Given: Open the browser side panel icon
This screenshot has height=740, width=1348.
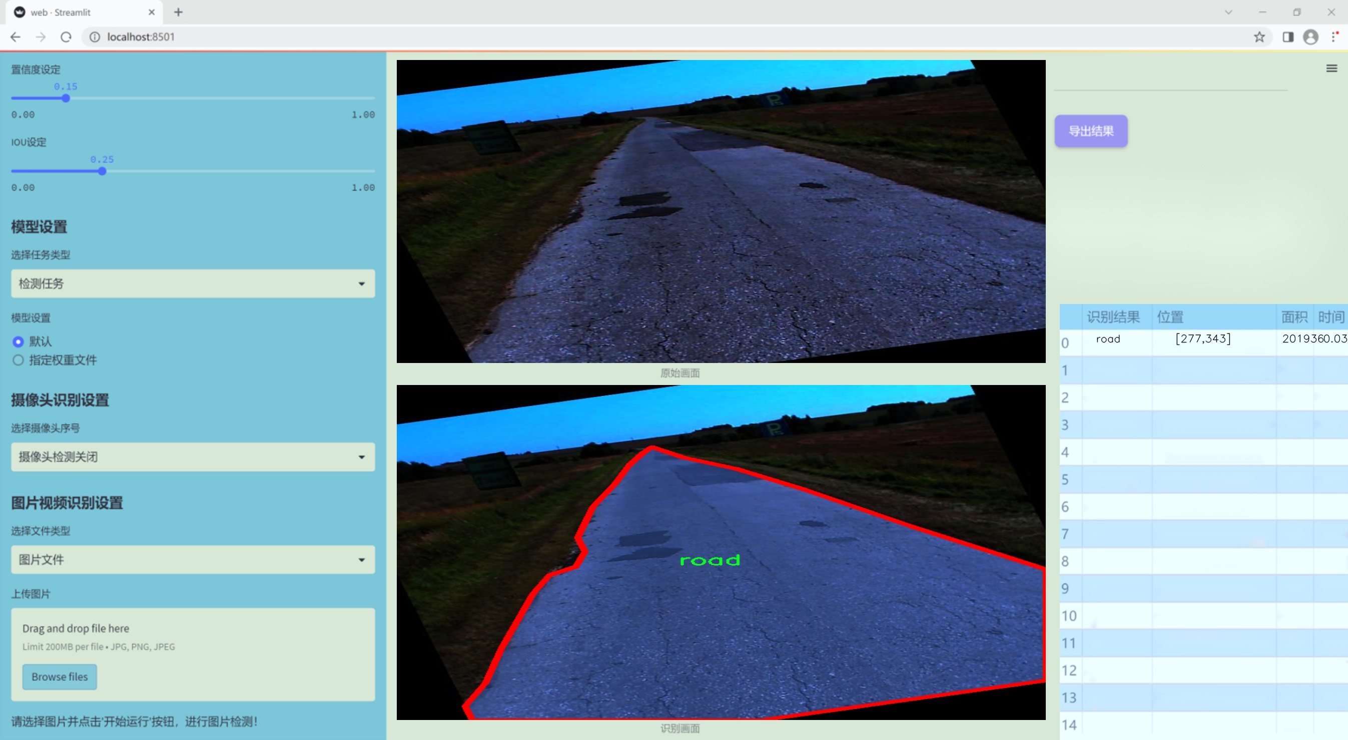Looking at the screenshot, I should [1288, 36].
